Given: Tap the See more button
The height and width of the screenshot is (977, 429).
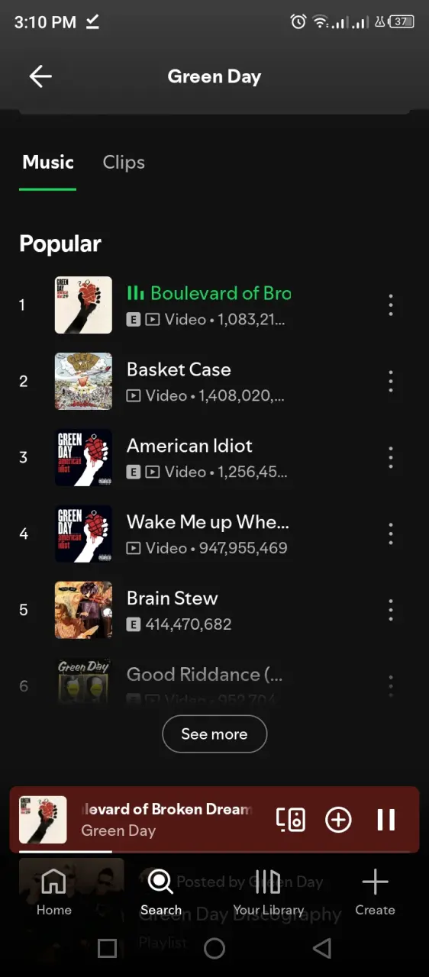Looking at the screenshot, I should 214,734.
